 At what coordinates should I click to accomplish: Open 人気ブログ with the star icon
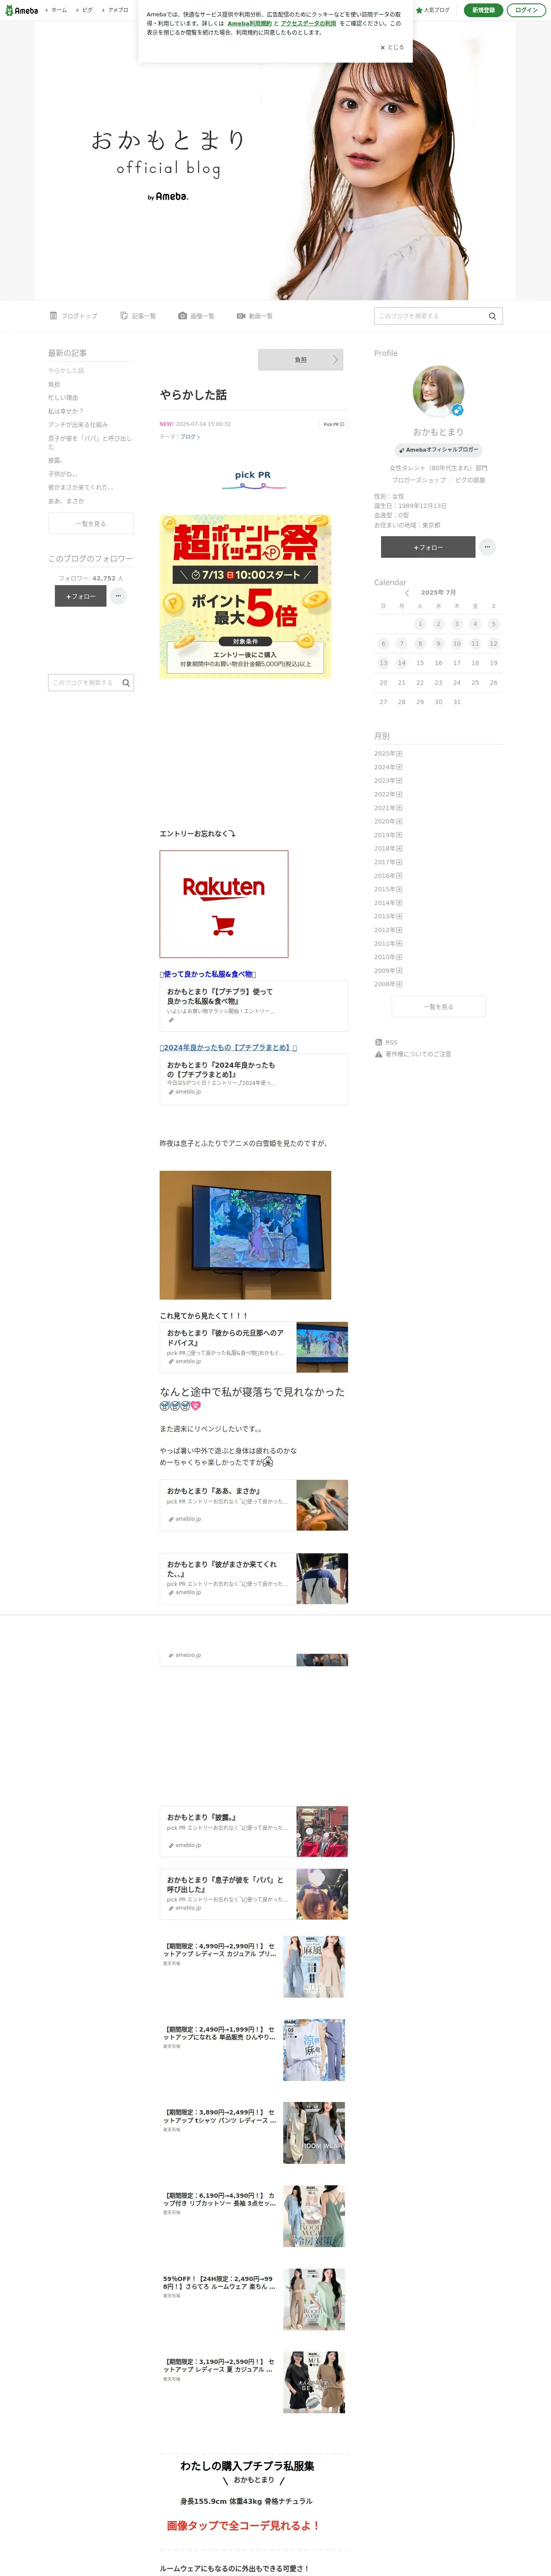pos(433,10)
